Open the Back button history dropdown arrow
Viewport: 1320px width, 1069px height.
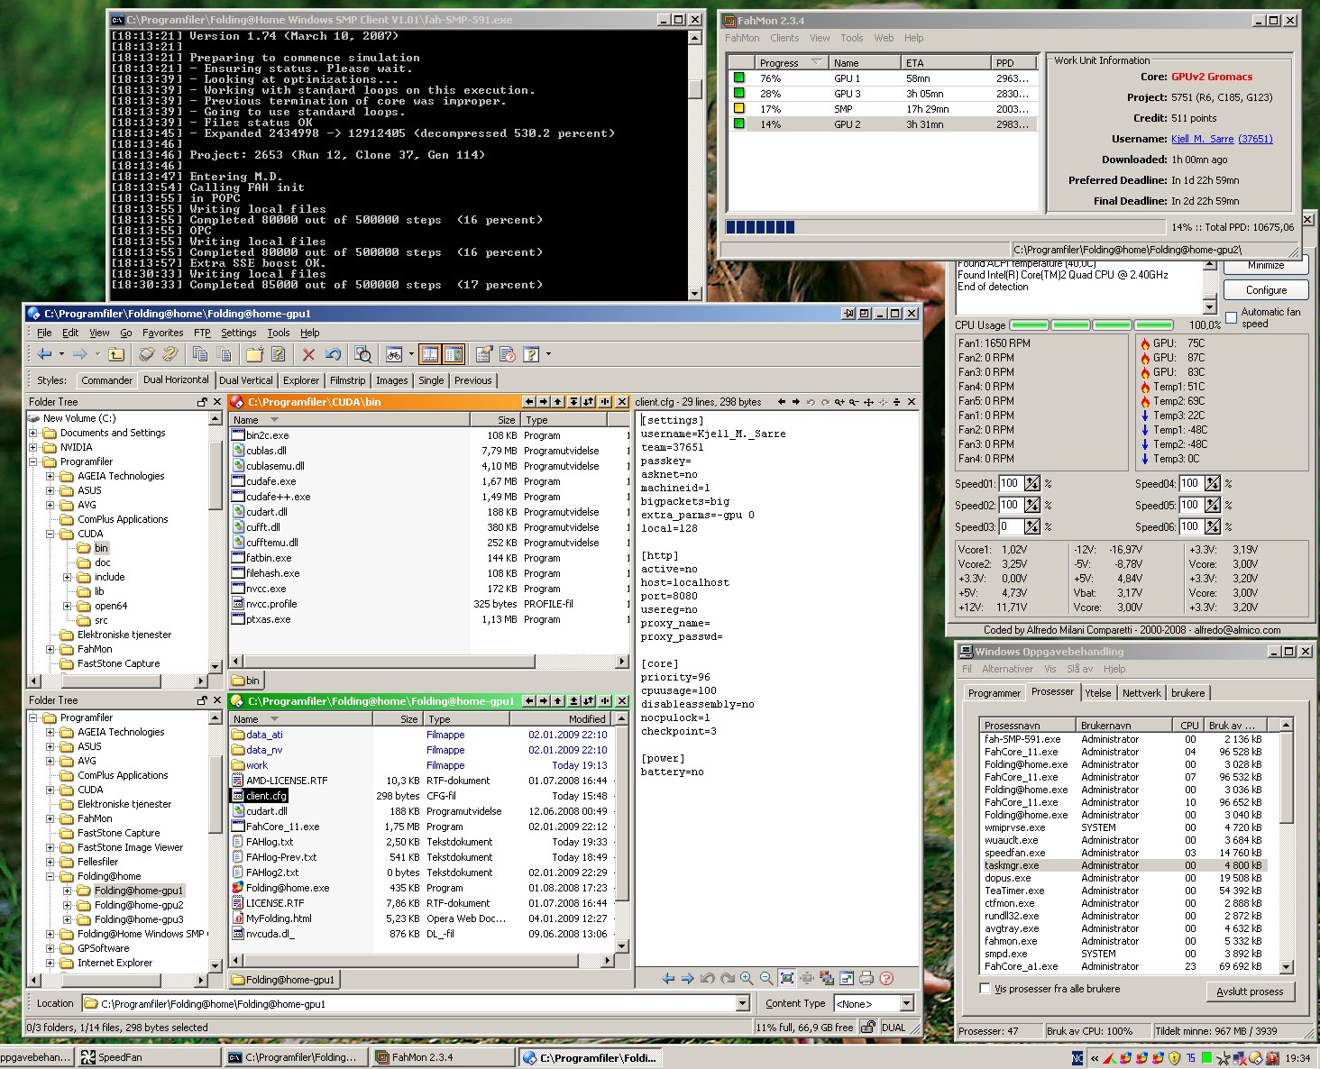click(x=61, y=354)
